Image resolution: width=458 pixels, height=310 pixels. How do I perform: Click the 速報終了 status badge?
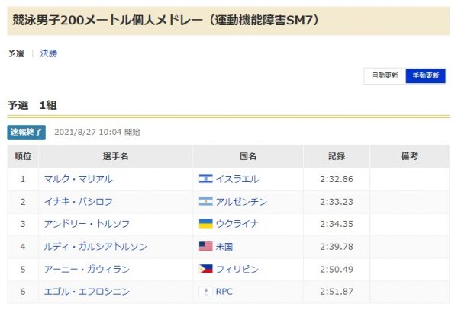pyautogui.click(x=27, y=132)
